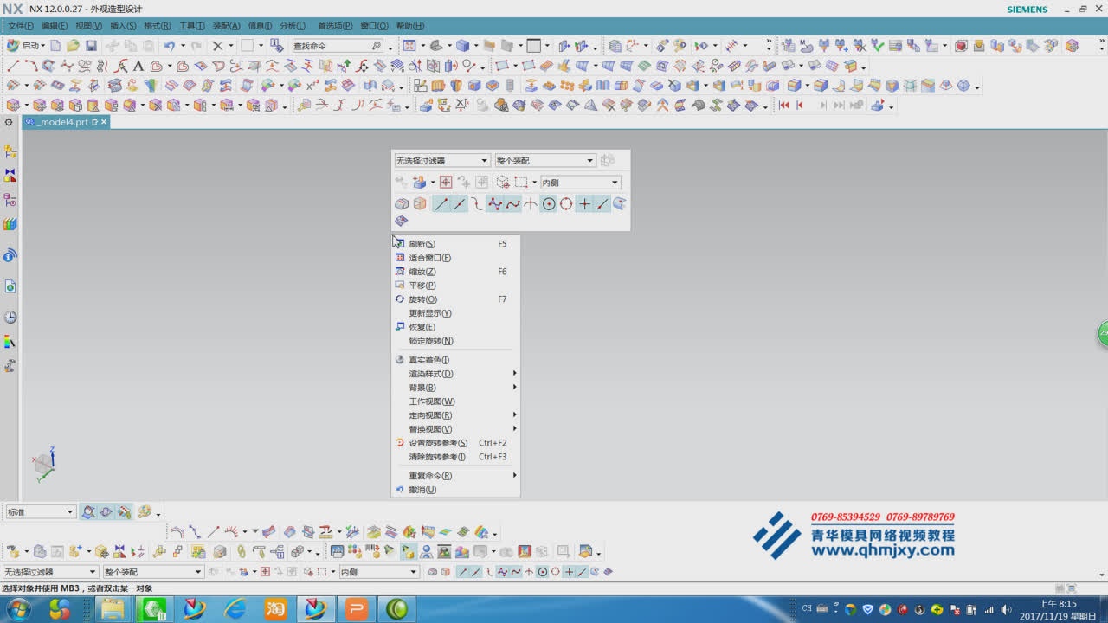The image size is (1108, 623).
Task: Open the bottom 整个装配 scope dropdown
Action: pyautogui.click(x=153, y=572)
